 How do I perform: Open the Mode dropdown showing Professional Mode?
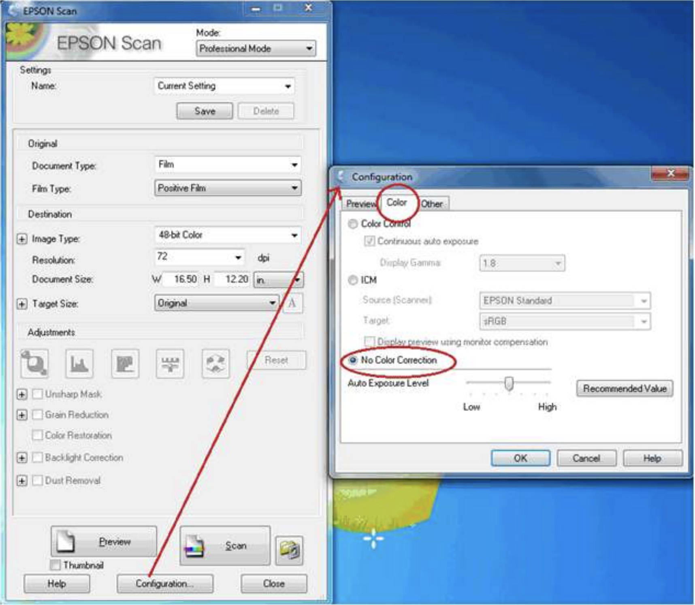256,49
